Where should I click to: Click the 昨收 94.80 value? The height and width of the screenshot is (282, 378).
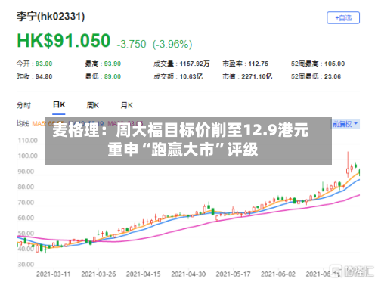coord(44,76)
